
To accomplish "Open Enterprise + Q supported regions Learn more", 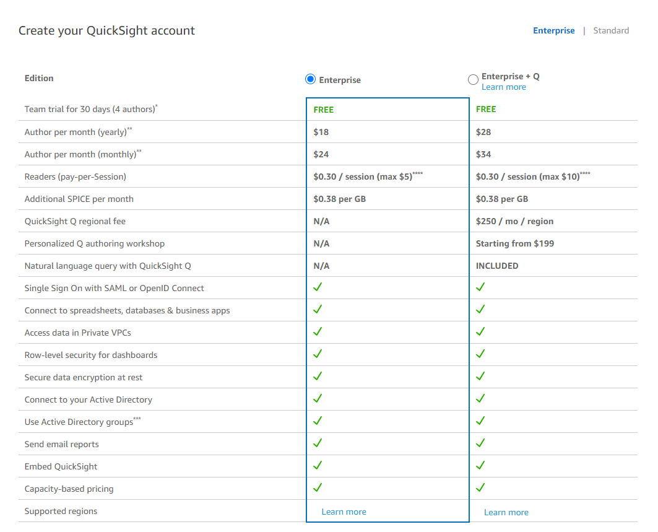I will tap(506, 512).
